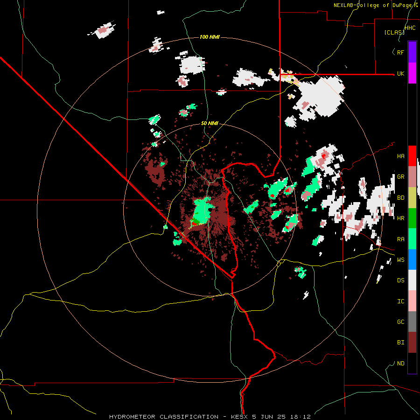This screenshot has height=420, width=420.
Task: Click the Hydrometeor Classification KESX timestamp caption
Action: (x=210, y=417)
